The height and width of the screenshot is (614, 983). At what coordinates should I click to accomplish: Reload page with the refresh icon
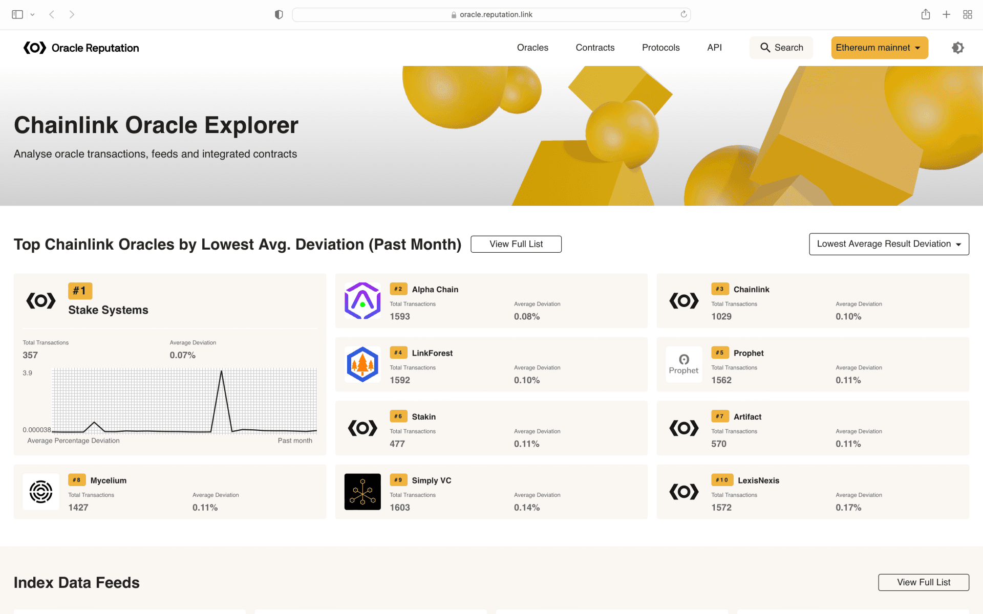pyautogui.click(x=683, y=14)
